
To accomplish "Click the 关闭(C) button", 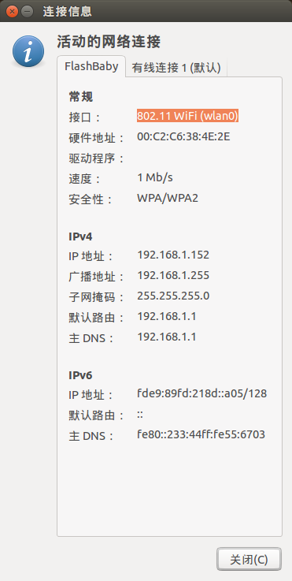I will click(x=249, y=559).
